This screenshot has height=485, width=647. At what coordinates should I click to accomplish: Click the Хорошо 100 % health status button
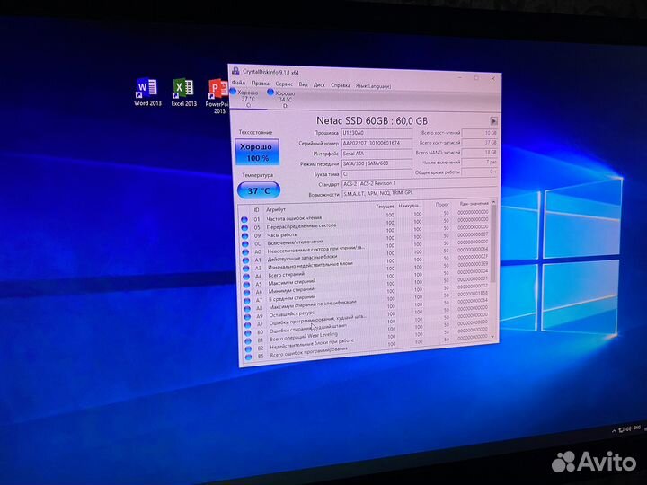(x=257, y=152)
